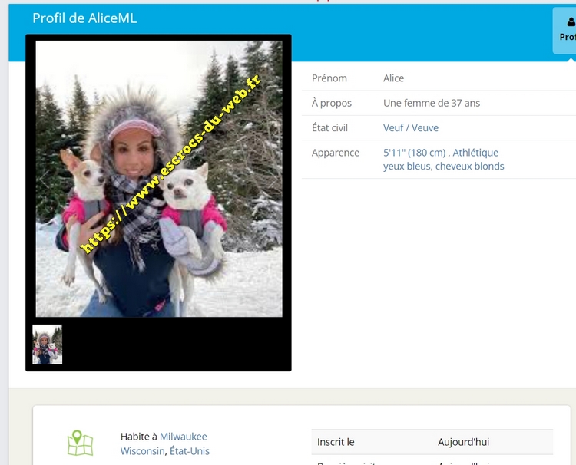Click the 'Athlétique' appearance link
Viewport: 576px width, 465px height.
pyautogui.click(x=475, y=153)
